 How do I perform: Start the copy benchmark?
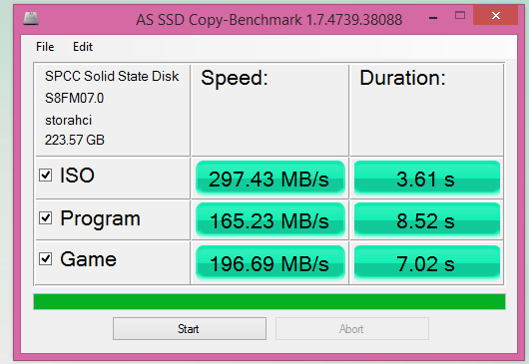(x=190, y=329)
